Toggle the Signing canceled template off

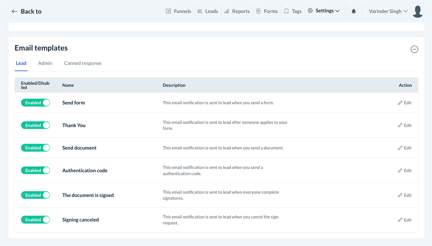35,220
